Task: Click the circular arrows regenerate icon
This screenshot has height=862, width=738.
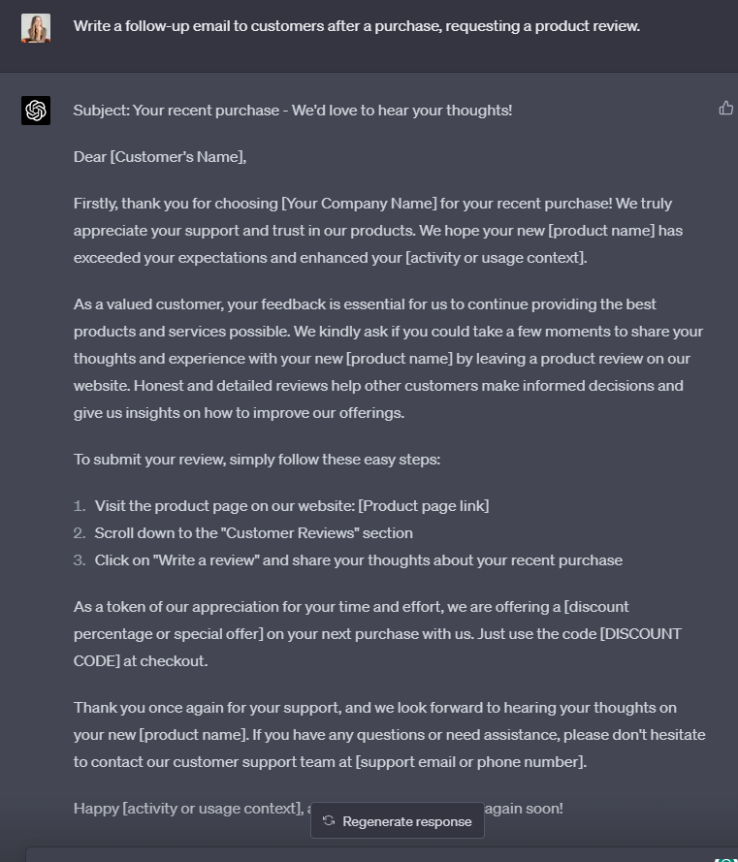Action: [329, 821]
